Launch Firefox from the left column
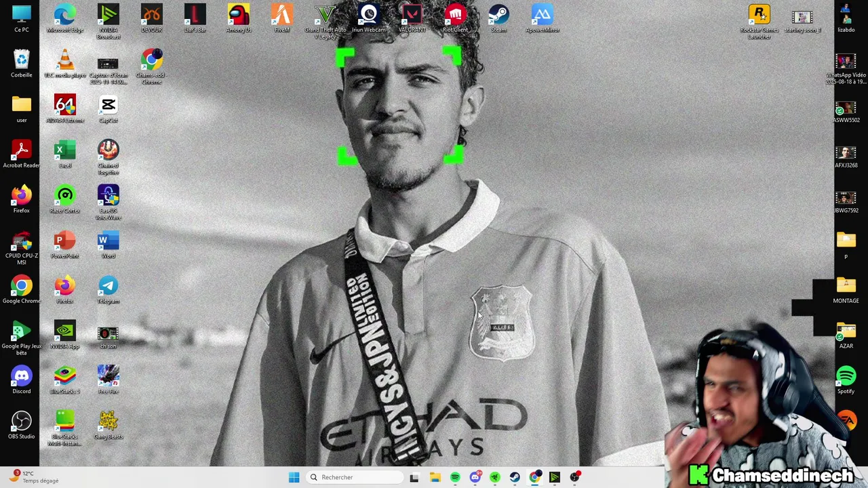Image resolution: width=868 pixels, height=488 pixels. [22, 199]
